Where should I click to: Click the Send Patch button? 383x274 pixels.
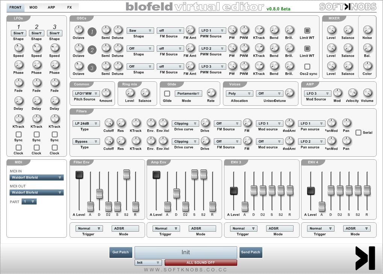point(251,252)
